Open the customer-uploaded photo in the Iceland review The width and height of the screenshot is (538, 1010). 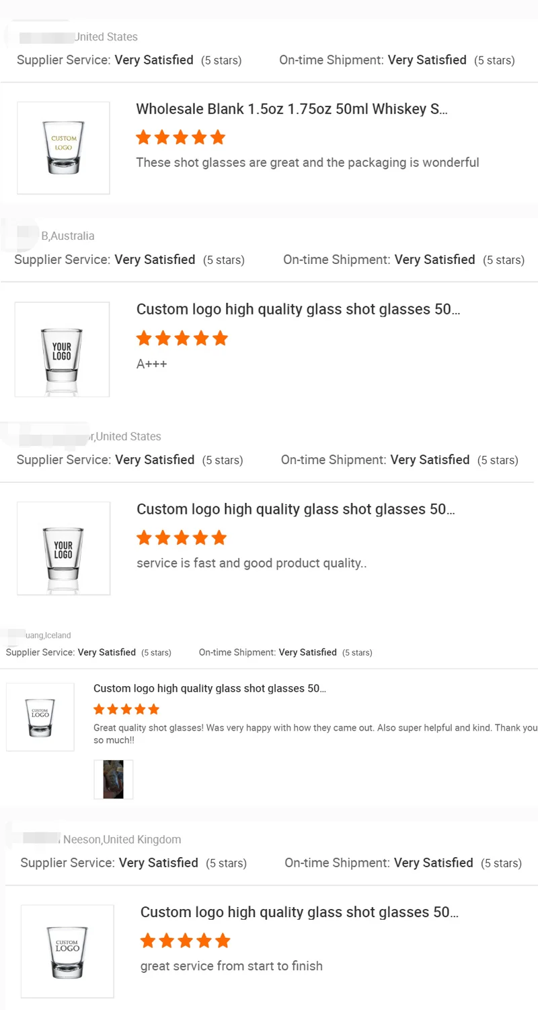point(113,779)
